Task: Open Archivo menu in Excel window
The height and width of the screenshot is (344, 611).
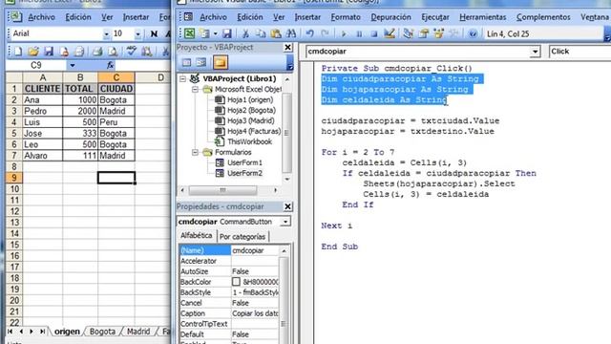Action: (41, 17)
